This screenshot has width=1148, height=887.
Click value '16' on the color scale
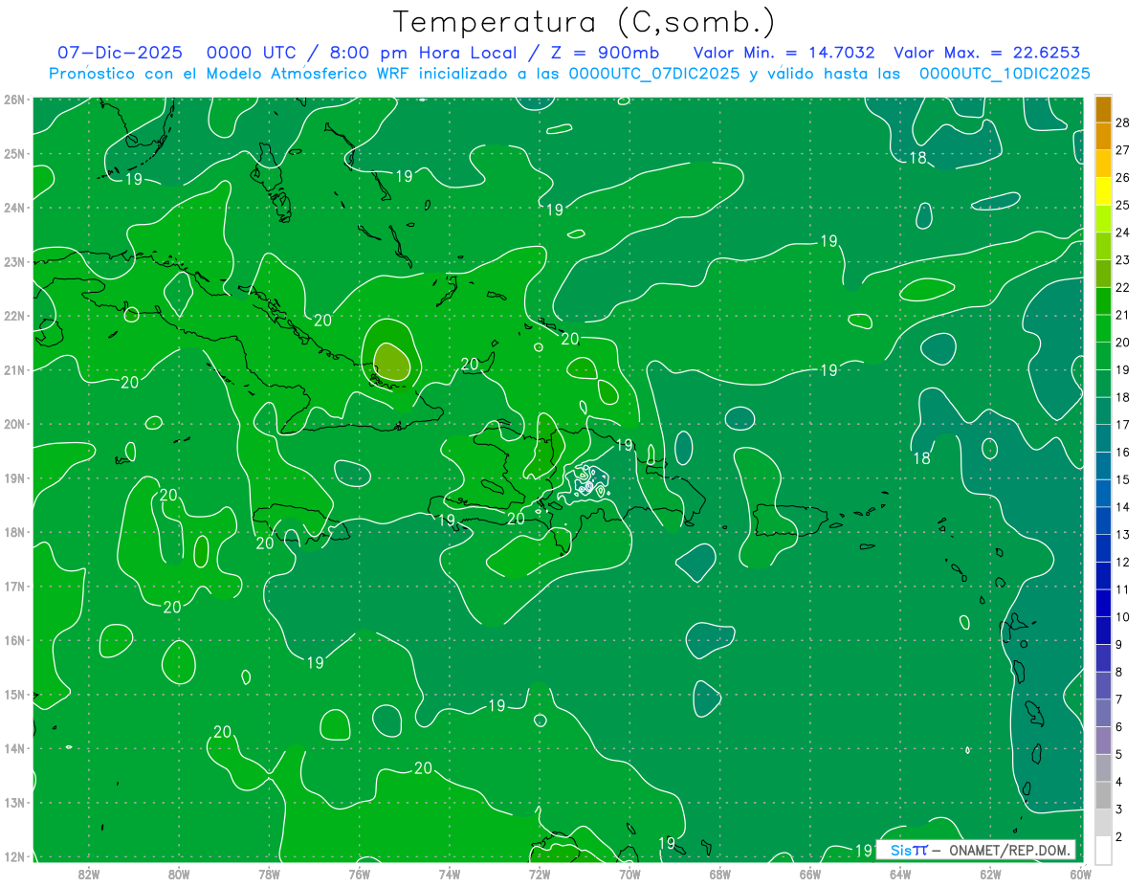pos(1122,453)
